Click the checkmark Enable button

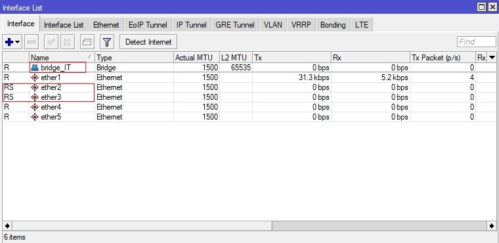[51, 42]
